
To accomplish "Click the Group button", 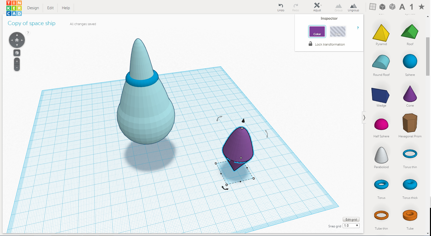I will (339, 7).
